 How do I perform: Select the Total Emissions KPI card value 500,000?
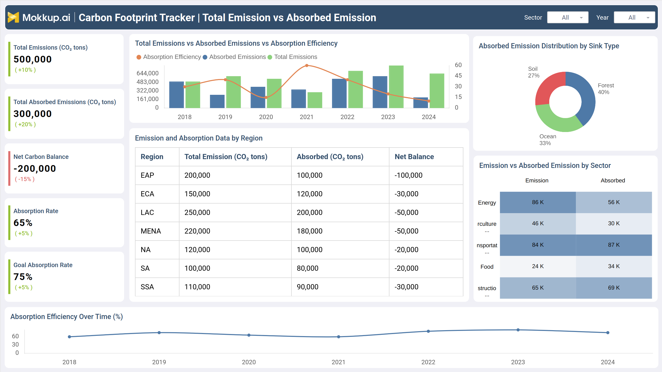point(33,59)
